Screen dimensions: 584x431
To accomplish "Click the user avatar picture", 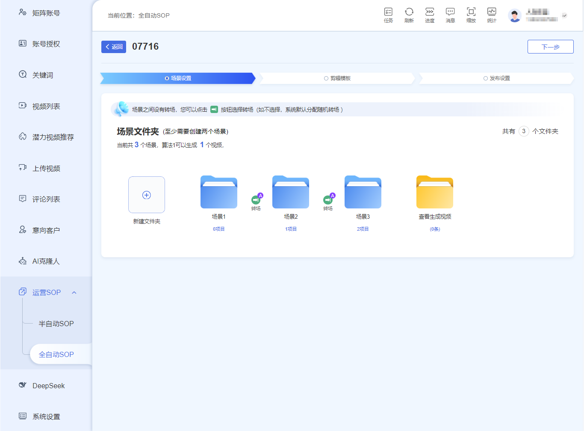I will click(x=515, y=15).
